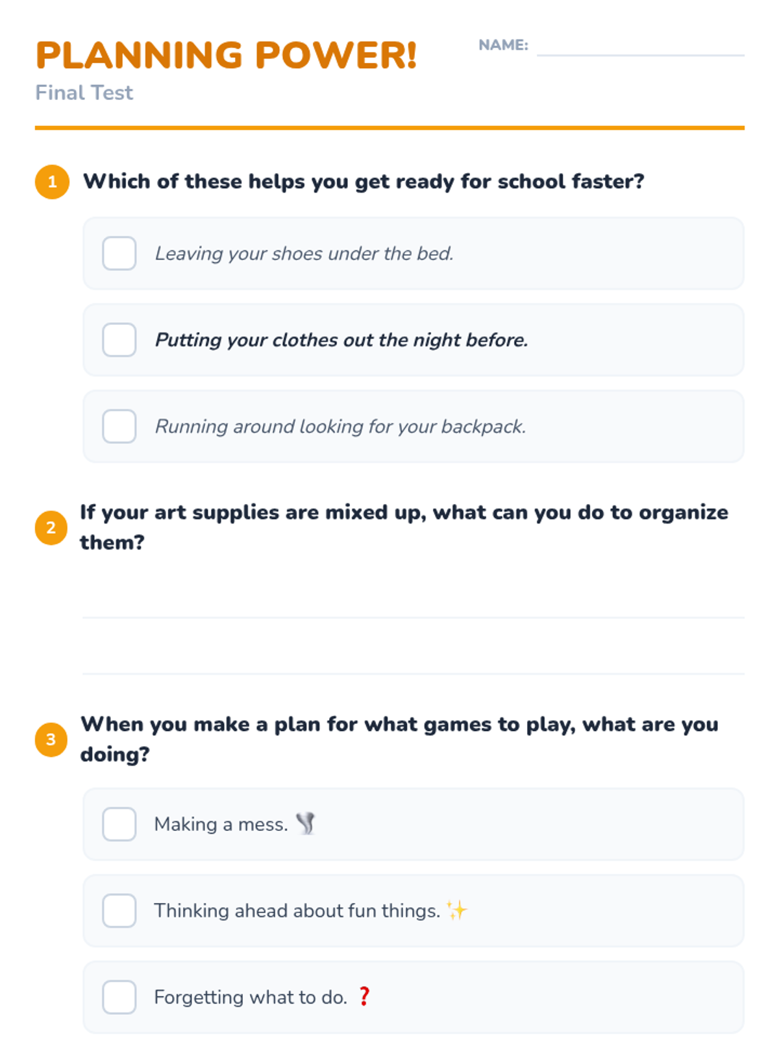Screen dimensions: 779x1038
Task: Click the orange number 2 badge
Action: 51,527
